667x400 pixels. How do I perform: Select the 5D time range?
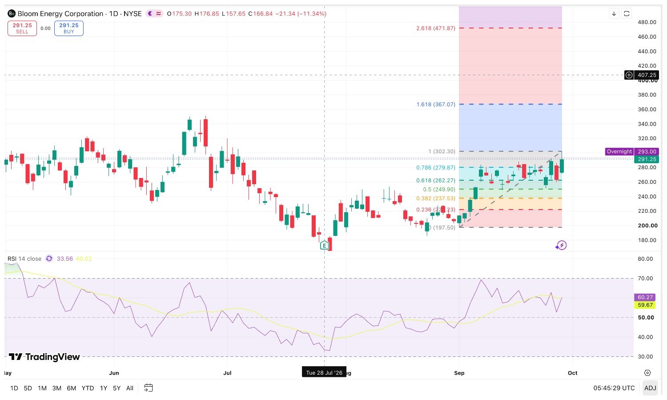coord(28,388)
